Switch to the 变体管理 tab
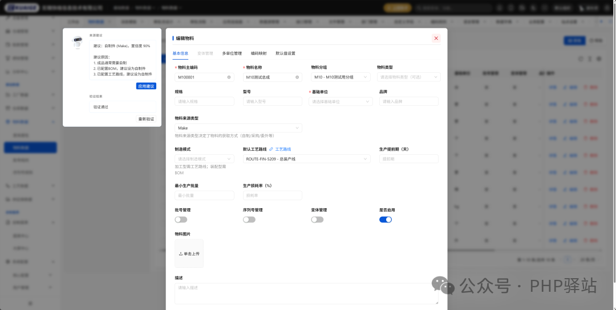 (x=205, y=53)
